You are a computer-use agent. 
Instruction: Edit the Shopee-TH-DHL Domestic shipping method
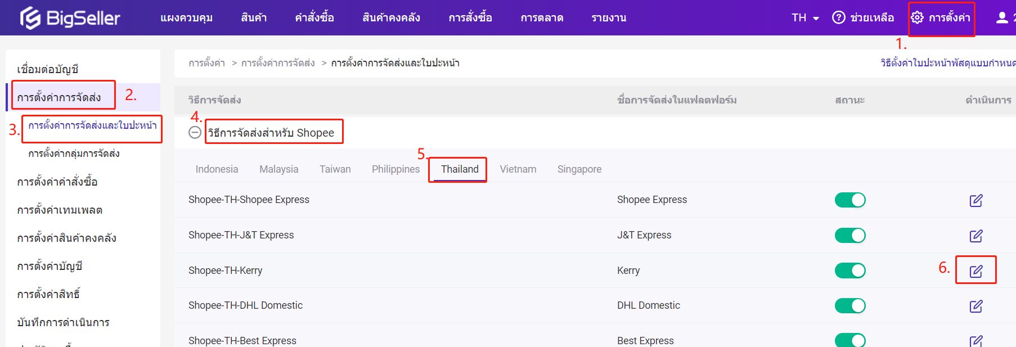click(975, 306)
